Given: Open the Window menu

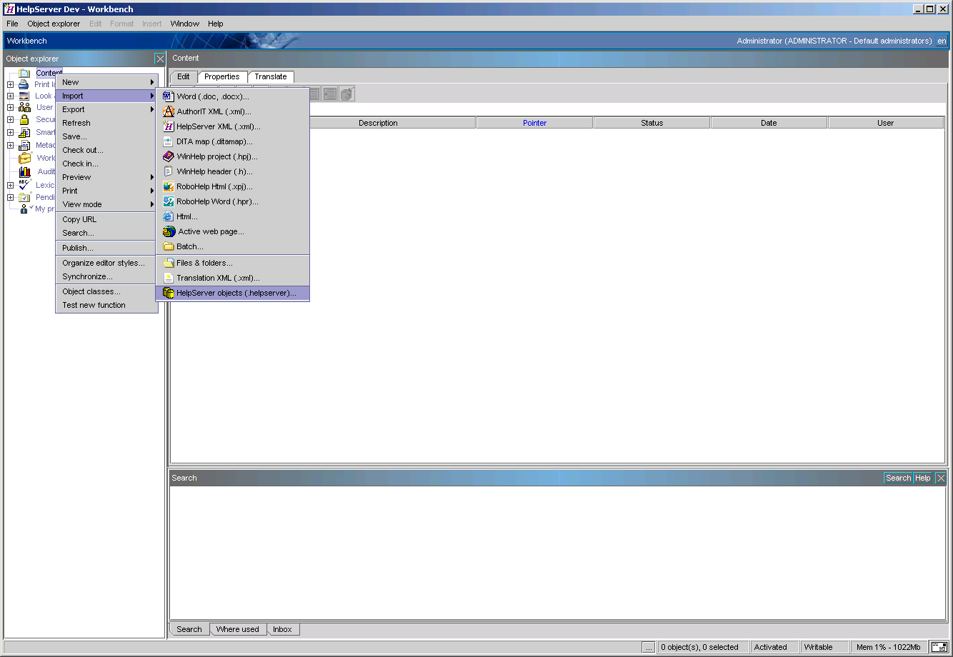Looking at the screenshot, I should click(x=185, y=24).
